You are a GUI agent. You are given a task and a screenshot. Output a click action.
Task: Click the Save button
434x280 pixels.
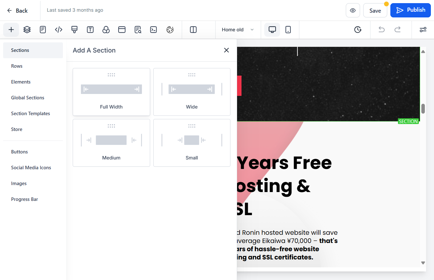coord(375,10)
